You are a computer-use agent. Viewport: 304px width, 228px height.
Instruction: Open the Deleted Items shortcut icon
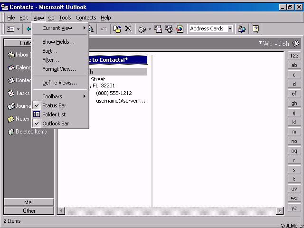tap(11, 132)
